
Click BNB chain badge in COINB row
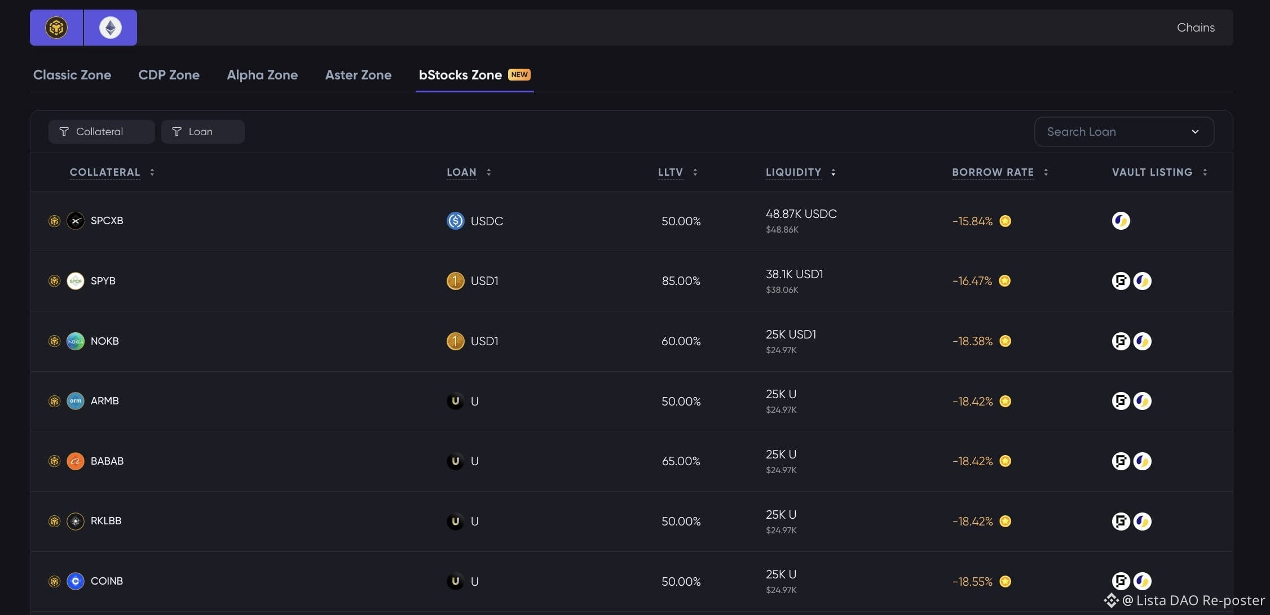pyautogui.click(x=54, y=582)
